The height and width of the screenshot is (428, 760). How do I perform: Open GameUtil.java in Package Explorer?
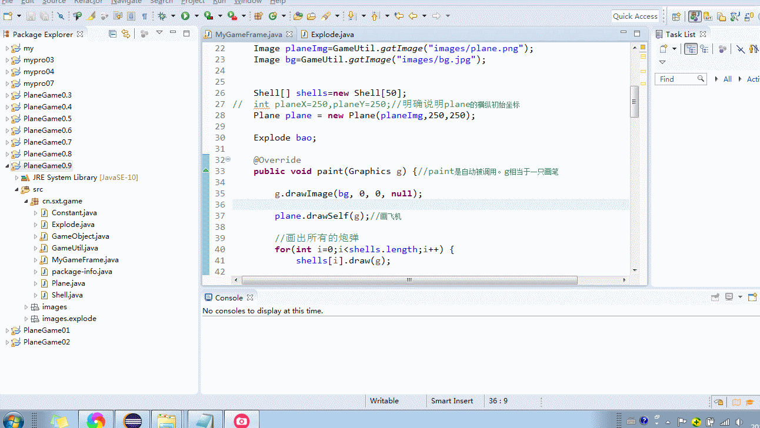[75, 248]
